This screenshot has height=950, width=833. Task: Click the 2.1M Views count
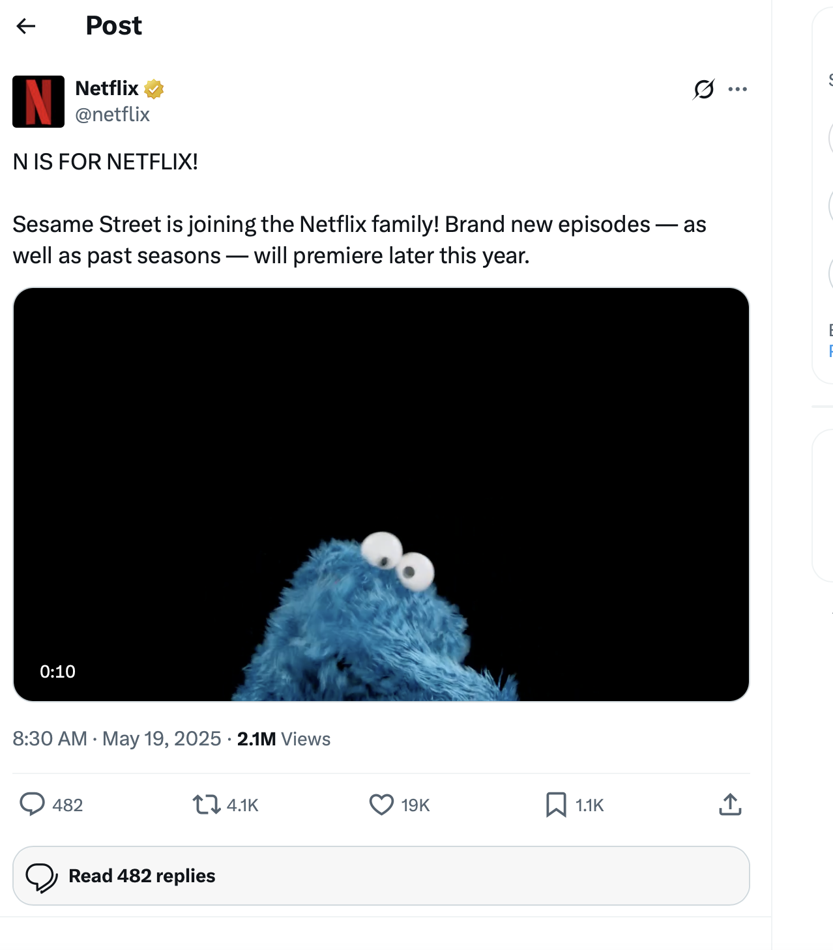click(284, 739)
